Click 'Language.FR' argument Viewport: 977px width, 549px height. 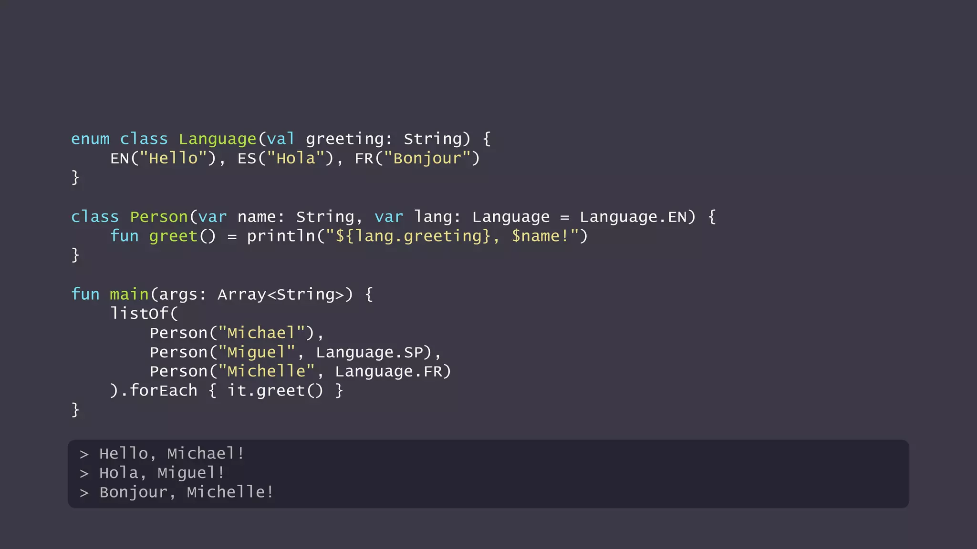pos(389,371)
